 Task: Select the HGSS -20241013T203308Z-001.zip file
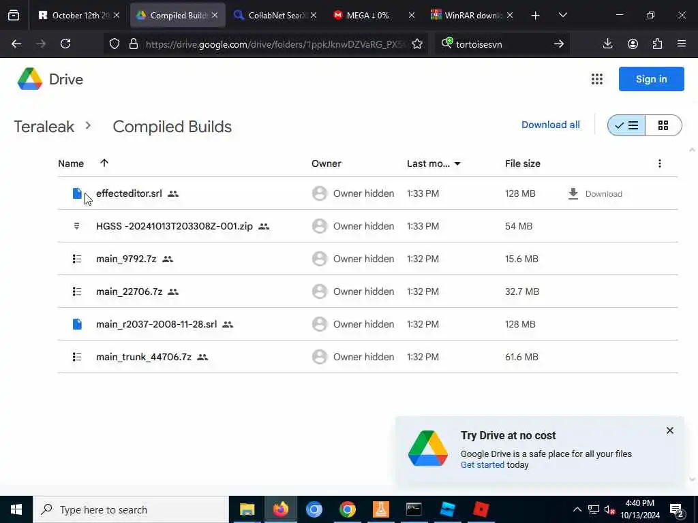pos(174,226)
